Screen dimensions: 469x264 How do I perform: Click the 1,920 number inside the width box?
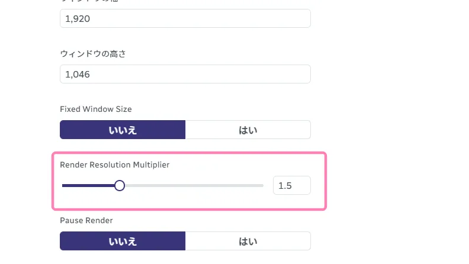pos(78,18)
